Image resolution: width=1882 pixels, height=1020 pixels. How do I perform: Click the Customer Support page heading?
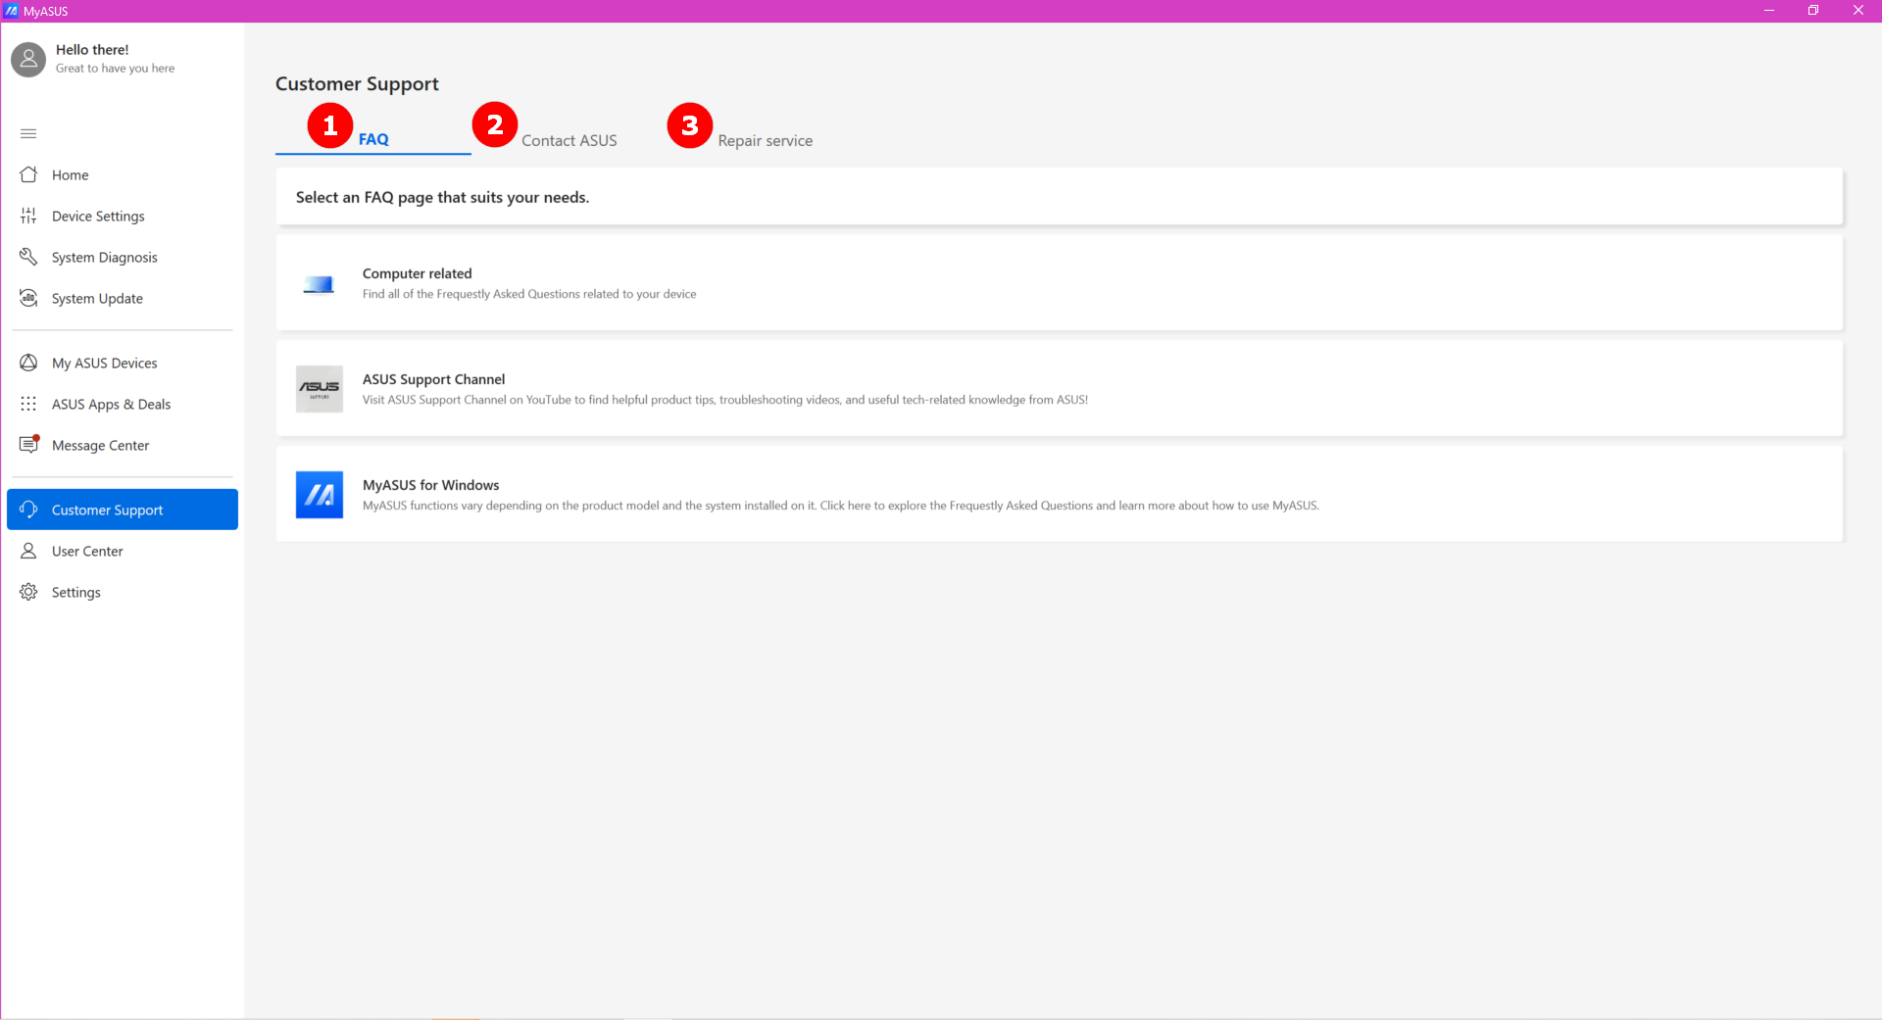click(357, 84)
